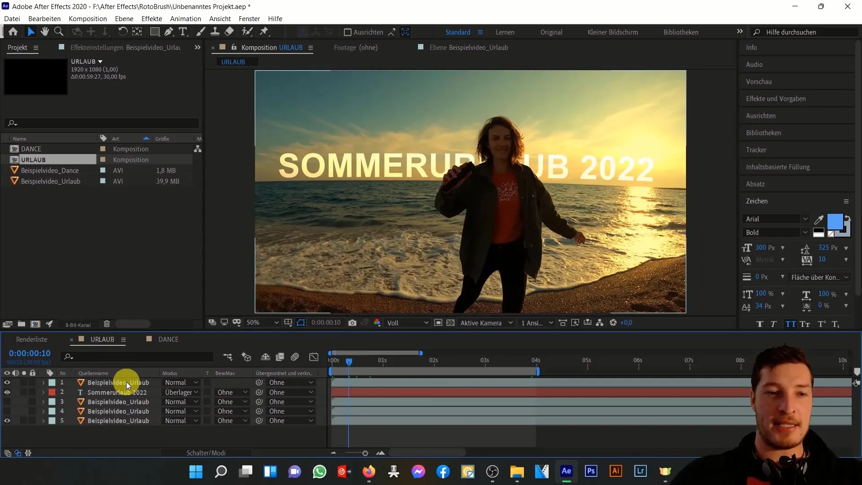Select the Effekte menu item

(152, 18)
